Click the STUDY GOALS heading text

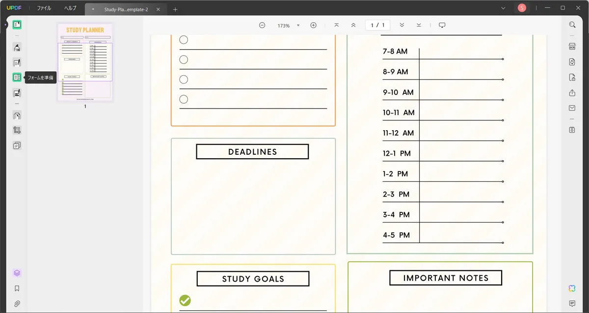(253, 279)
